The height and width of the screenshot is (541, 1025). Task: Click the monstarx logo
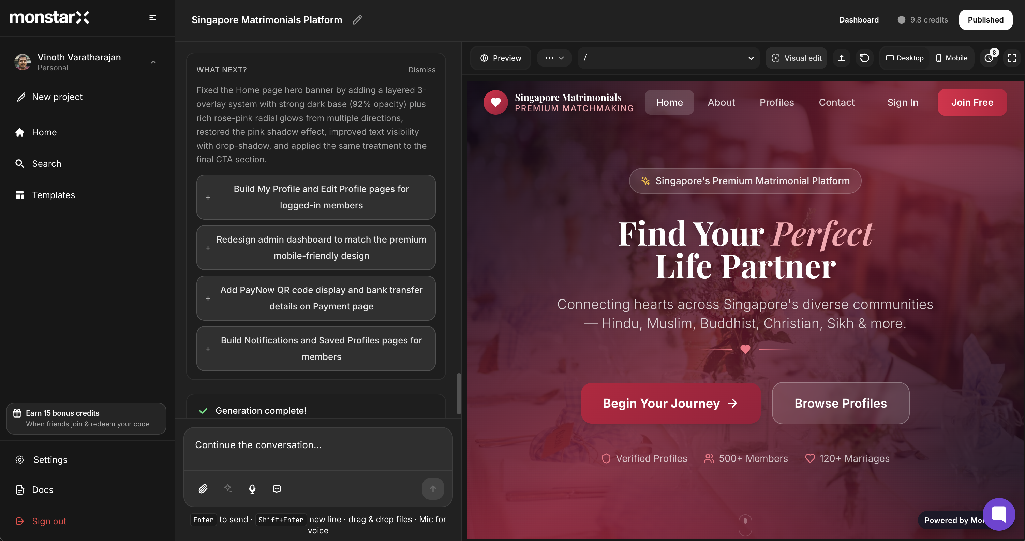click(x=49, y=17)
